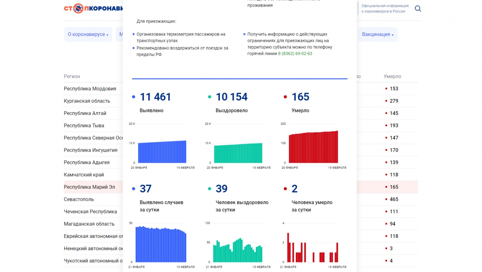Click the blue Выявлено cumulative bar chart
The height and width of the screenshot is (272, 482).
(162, 151)
